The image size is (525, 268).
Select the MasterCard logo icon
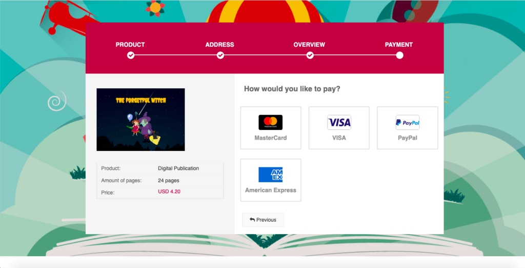[x=271, y=122]
